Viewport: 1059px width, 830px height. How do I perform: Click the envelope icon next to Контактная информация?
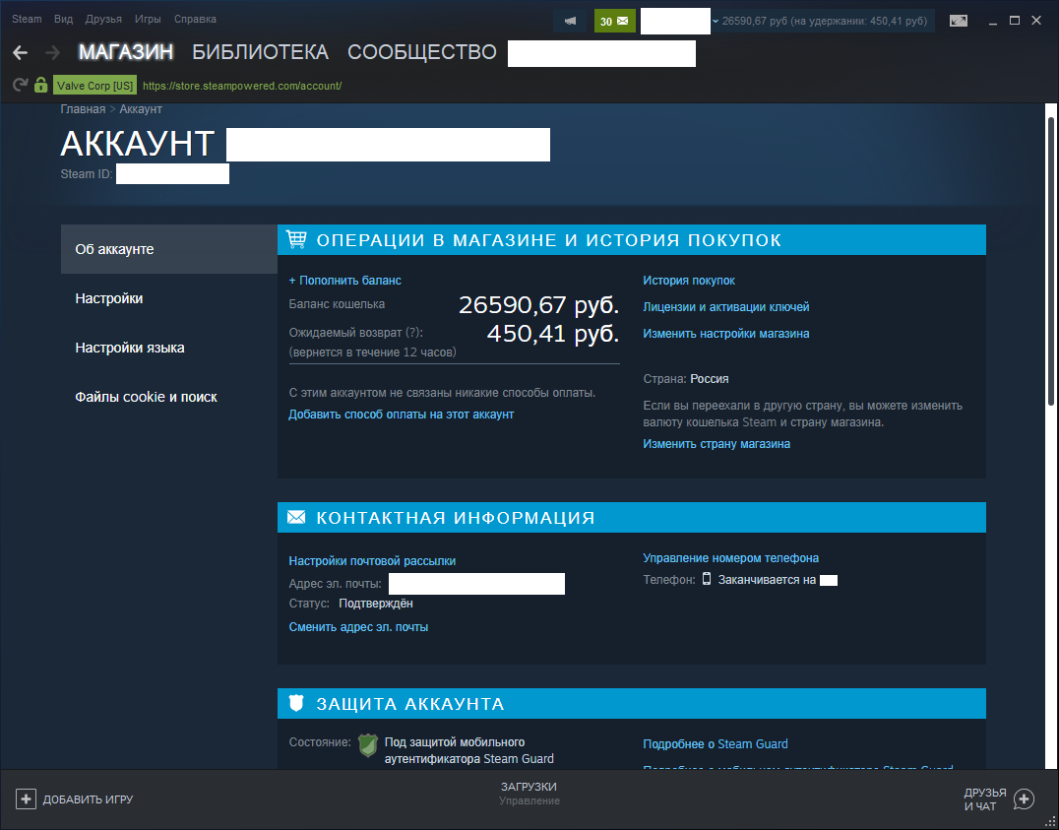click(x=296, y=517)
